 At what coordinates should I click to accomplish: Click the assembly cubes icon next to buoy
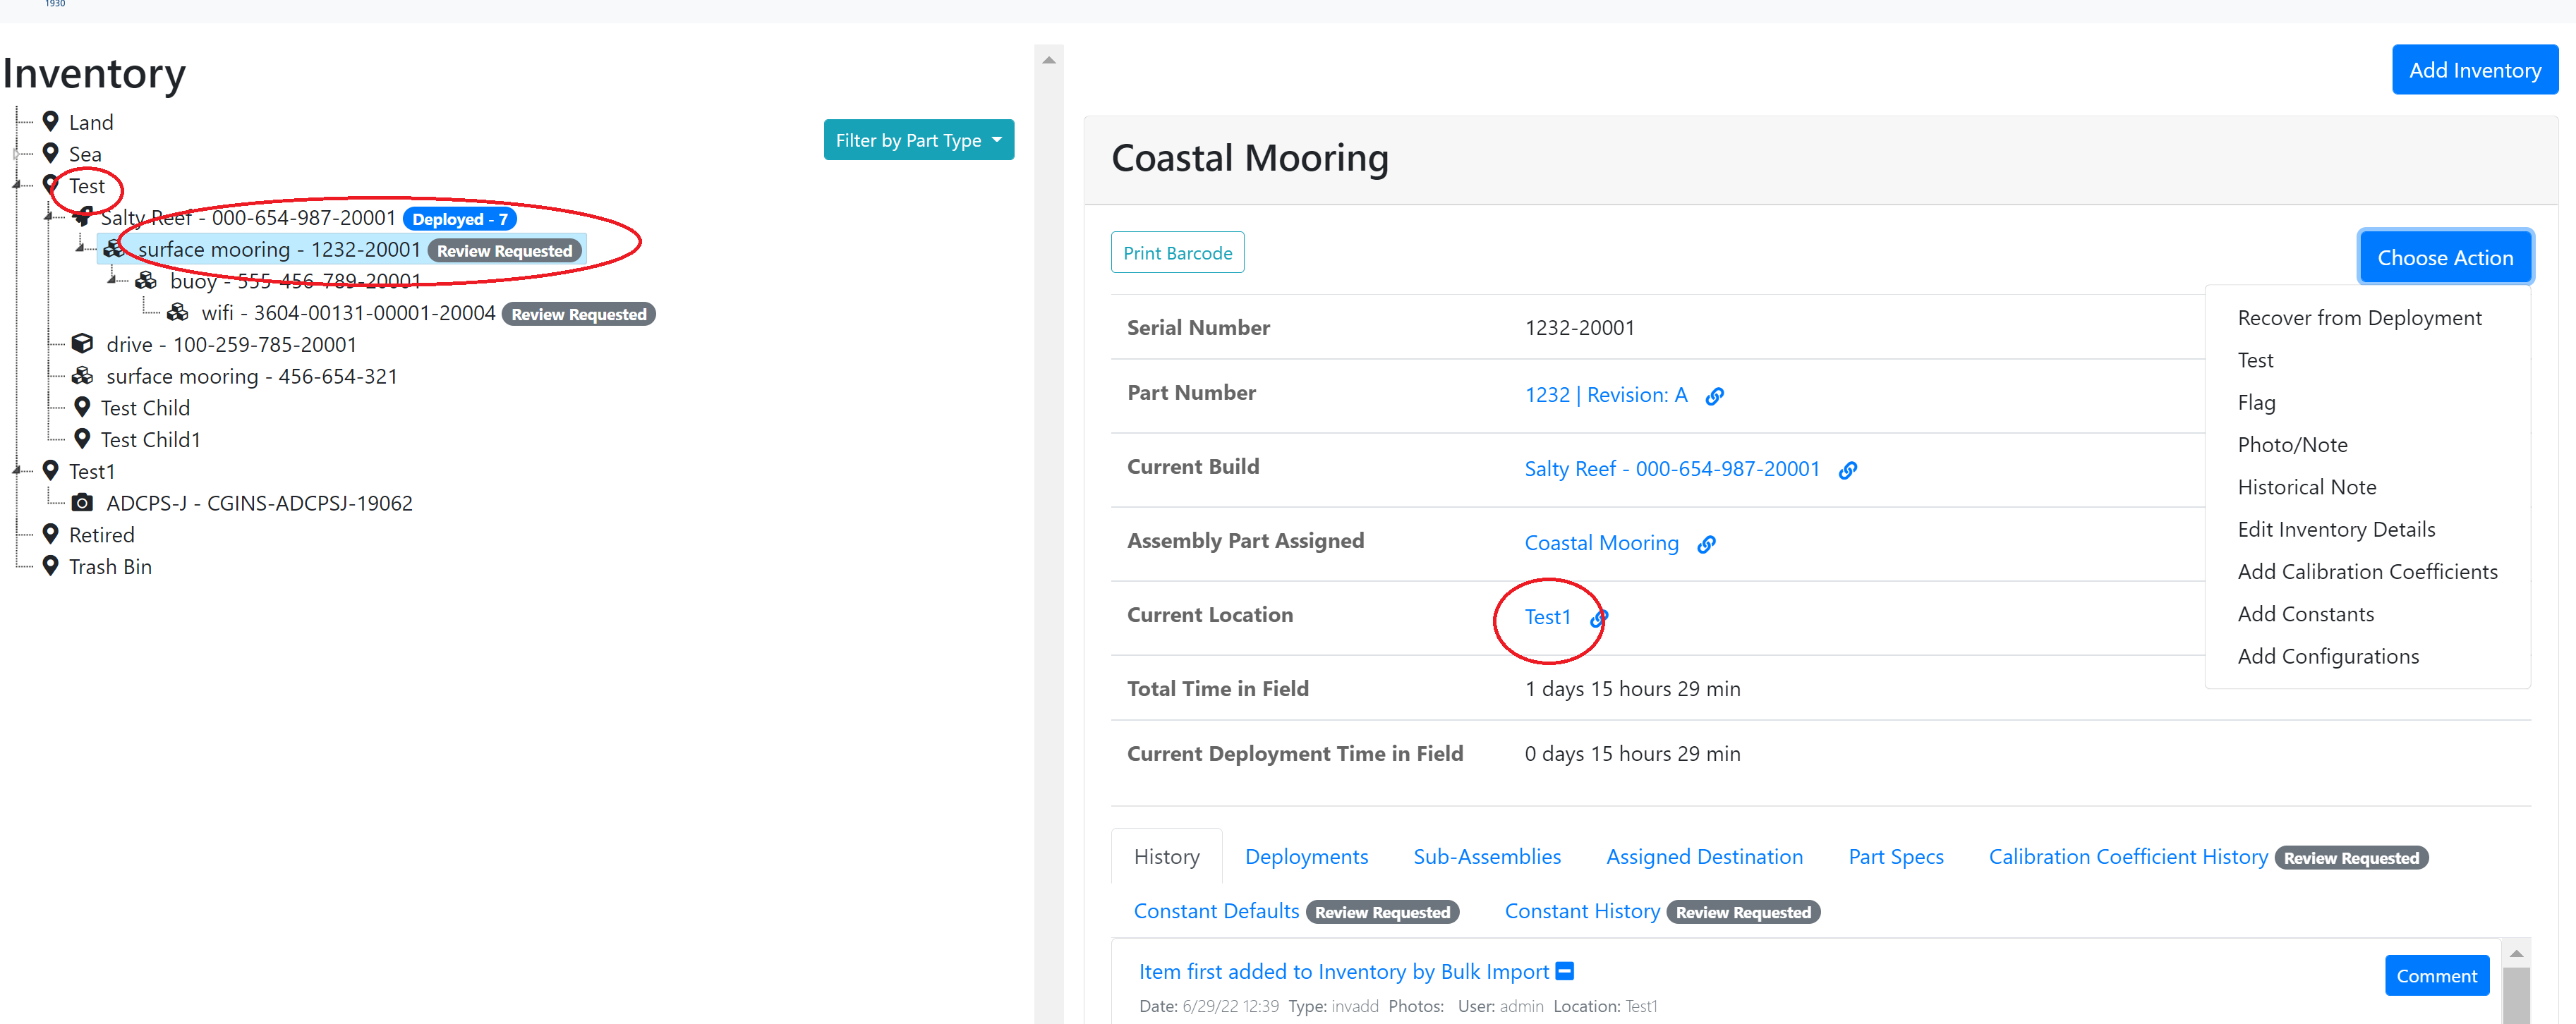(146, 280)
